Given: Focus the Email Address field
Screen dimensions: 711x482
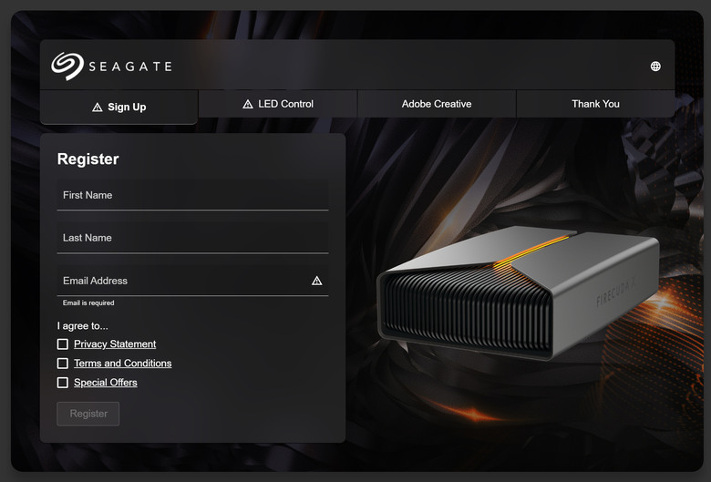Looking at the screenshot, I should tap(192, 281).
